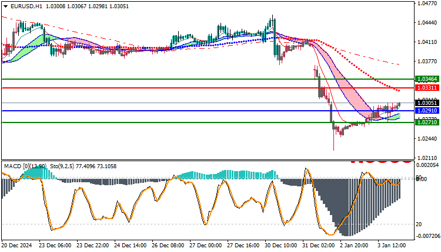Open the chart menu triangle beside EURUSD,H1
This screenshot has width=441, height=252.
[5, 6]
